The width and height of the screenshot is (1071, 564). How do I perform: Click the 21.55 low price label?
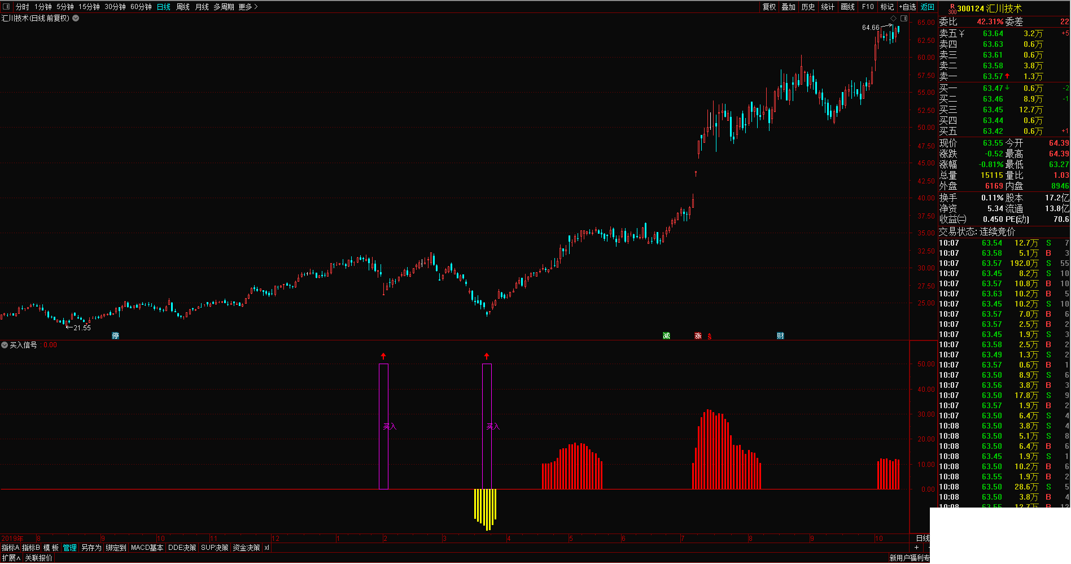(x=82, y=328)
